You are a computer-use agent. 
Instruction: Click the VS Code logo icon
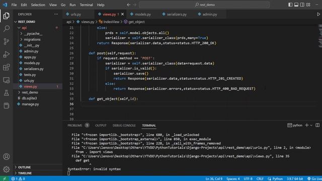coord(5,5)
